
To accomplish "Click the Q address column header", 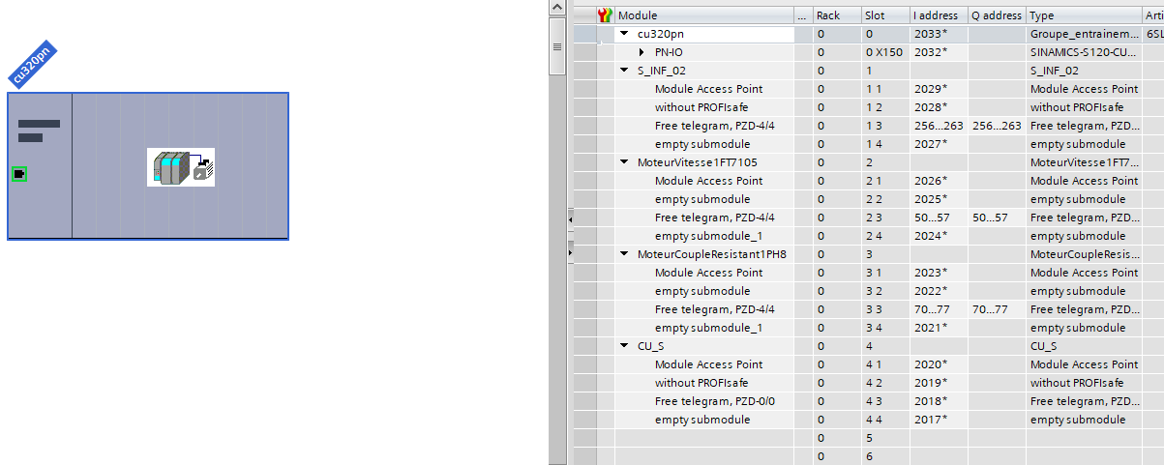I will click(x=997, y=15).
